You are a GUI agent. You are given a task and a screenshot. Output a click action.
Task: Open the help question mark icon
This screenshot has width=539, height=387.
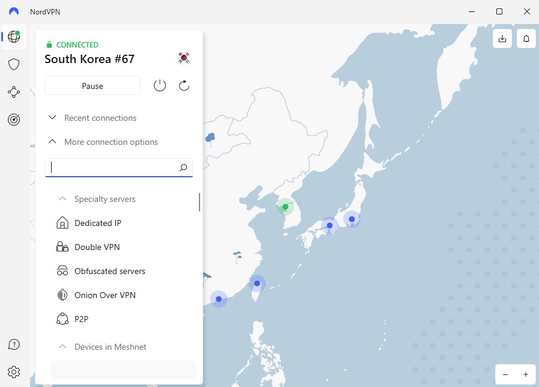14,344
